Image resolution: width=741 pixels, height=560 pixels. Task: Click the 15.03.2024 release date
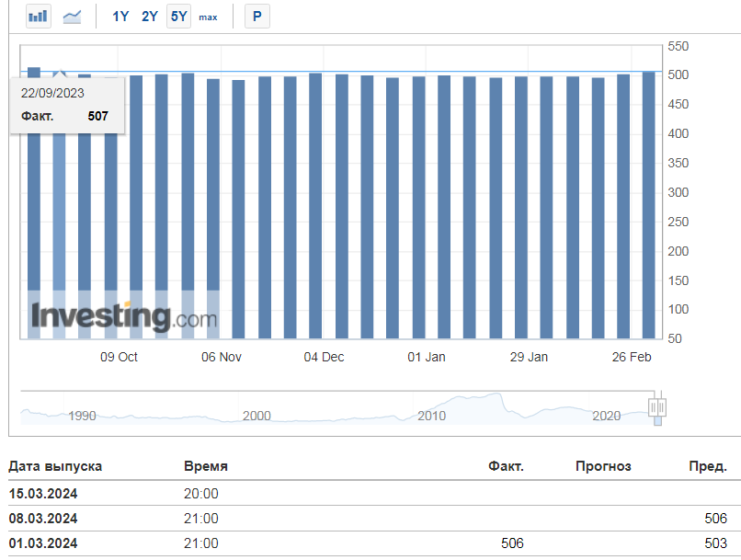pos(43,494)
